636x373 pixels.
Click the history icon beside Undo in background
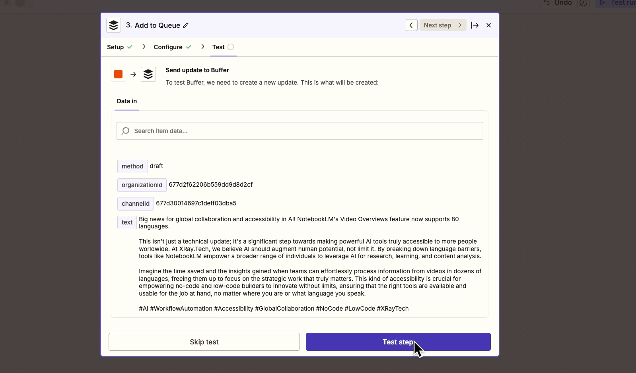point(583,3)
